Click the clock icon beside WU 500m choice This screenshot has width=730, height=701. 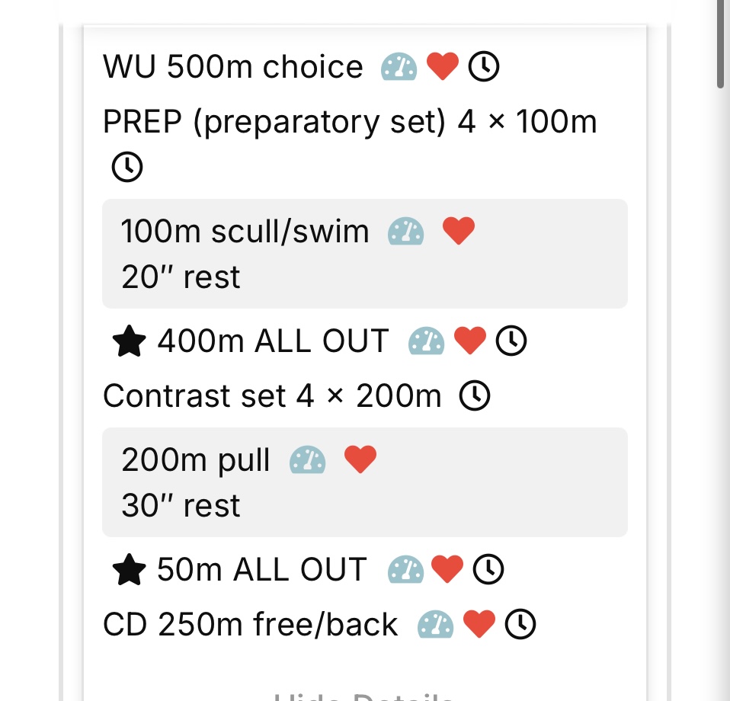(483, 67)
